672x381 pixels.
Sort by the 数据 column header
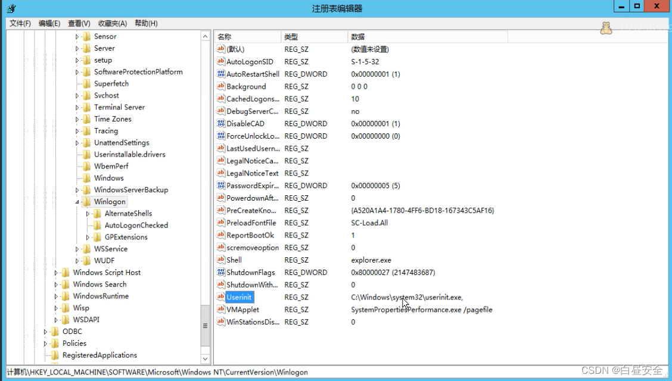click(x=428, y=37)
